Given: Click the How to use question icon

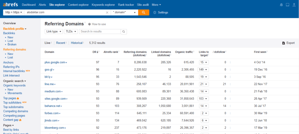Looking at the screenshot, I should [x=89, y=24].
